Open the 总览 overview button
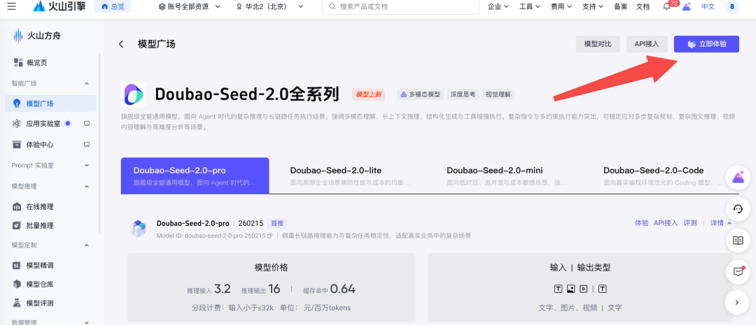This screenshot has width=756, height=325. coord(112,7)
